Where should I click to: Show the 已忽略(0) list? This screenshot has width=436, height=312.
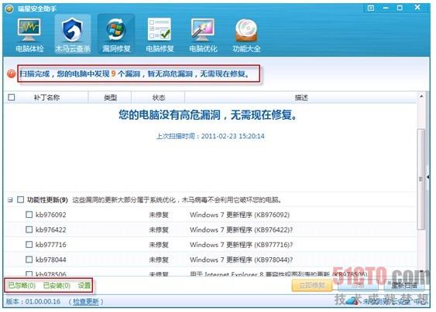[22, 286]
